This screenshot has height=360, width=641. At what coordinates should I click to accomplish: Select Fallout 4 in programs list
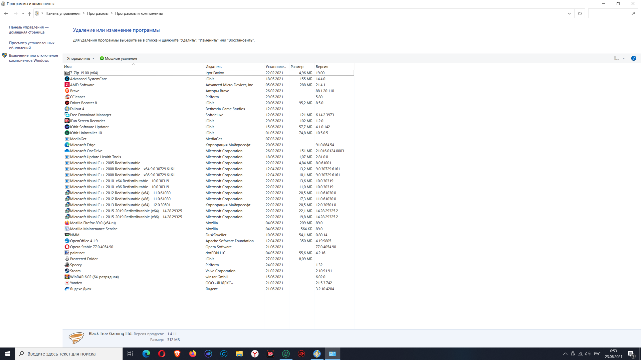(77, 109)
